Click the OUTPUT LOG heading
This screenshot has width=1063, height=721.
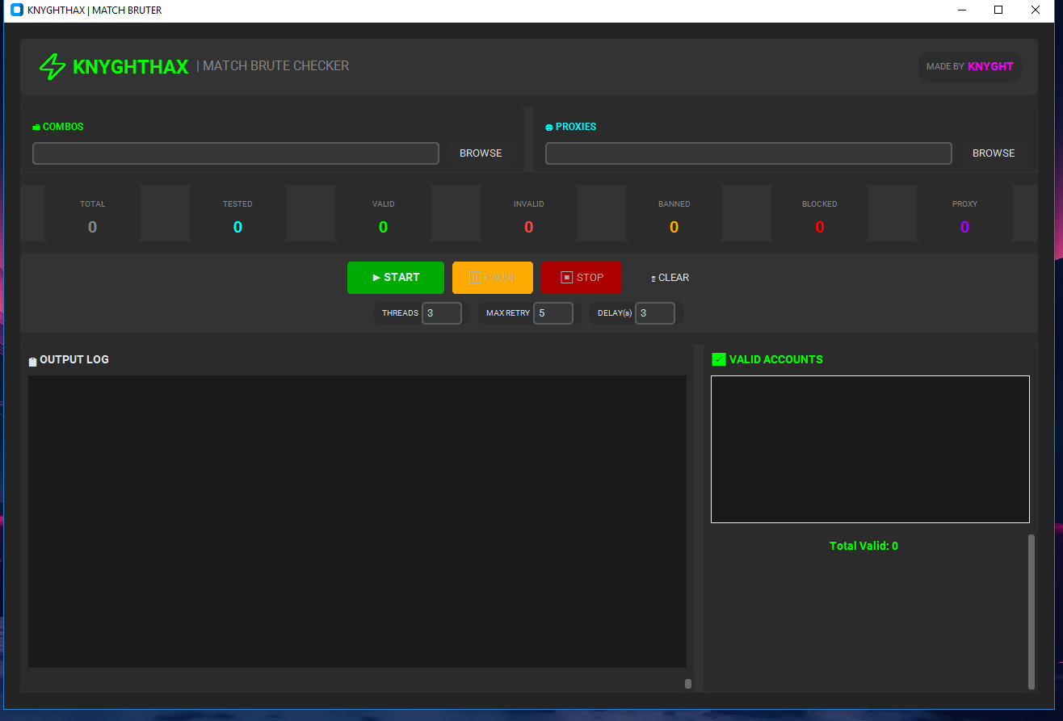[74, 359]
